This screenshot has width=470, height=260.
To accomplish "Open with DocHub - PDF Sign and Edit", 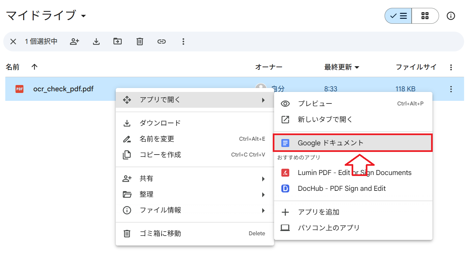I will pyautogui.click(x=353, y=188).
